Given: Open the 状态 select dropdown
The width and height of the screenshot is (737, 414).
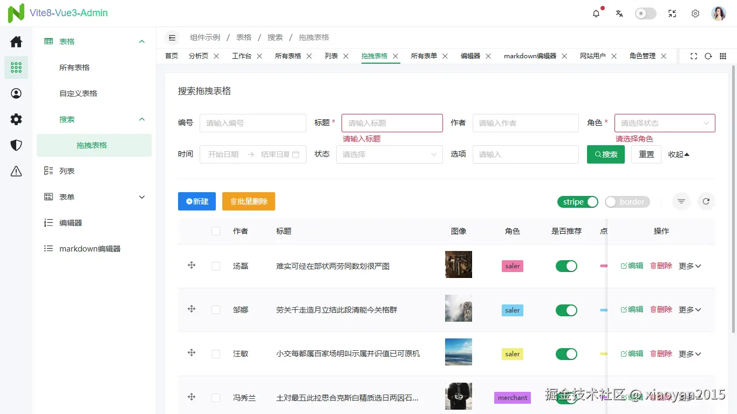Looking at the screenshot, I should click(x=389, y=154).
